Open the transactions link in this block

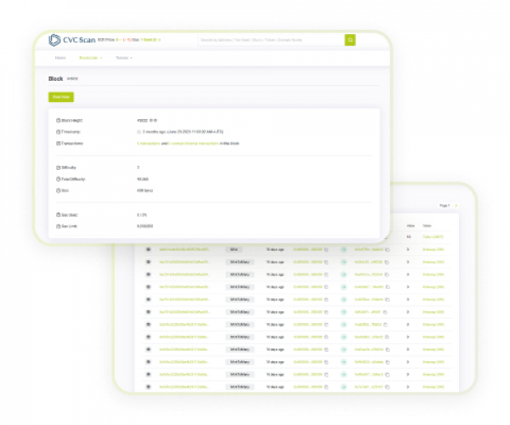coord(149,144)
